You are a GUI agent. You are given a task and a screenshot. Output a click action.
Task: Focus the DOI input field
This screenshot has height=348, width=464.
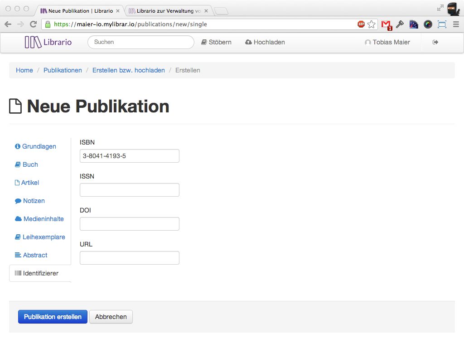pyautogui.click(x=130, y=224)
